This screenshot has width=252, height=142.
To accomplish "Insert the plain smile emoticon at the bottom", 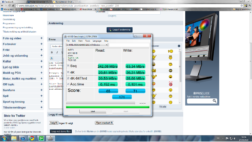I will (171, 102).
